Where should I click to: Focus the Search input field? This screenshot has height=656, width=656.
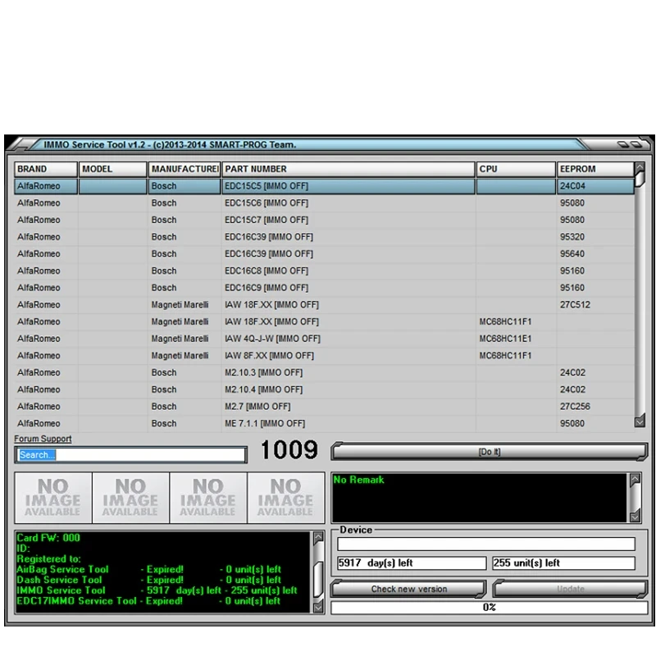[131, 455]
